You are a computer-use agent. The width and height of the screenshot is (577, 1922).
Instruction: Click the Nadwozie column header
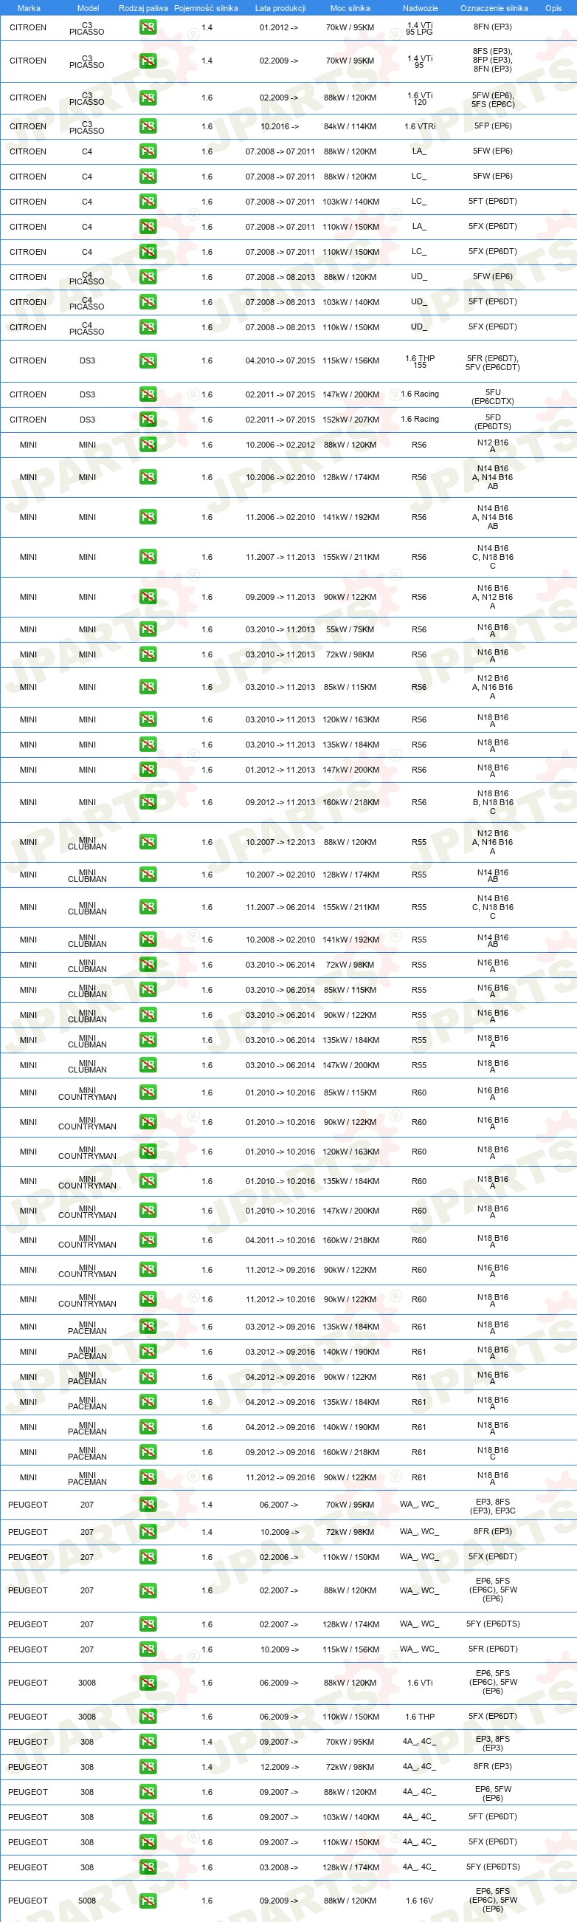(x=420, y=8)
